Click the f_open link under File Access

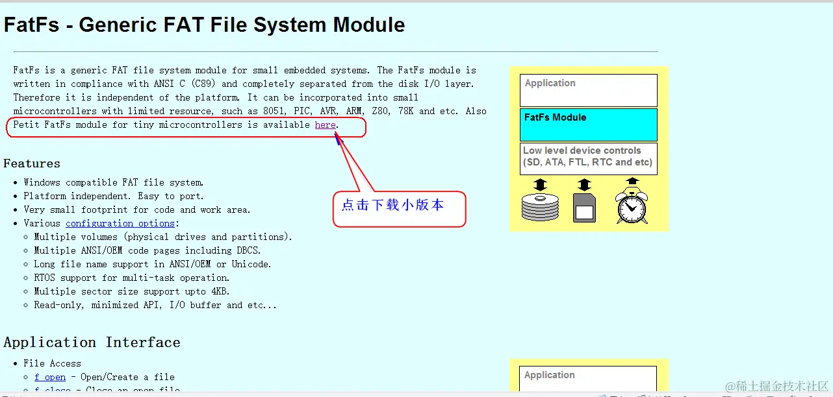(50, 376)
